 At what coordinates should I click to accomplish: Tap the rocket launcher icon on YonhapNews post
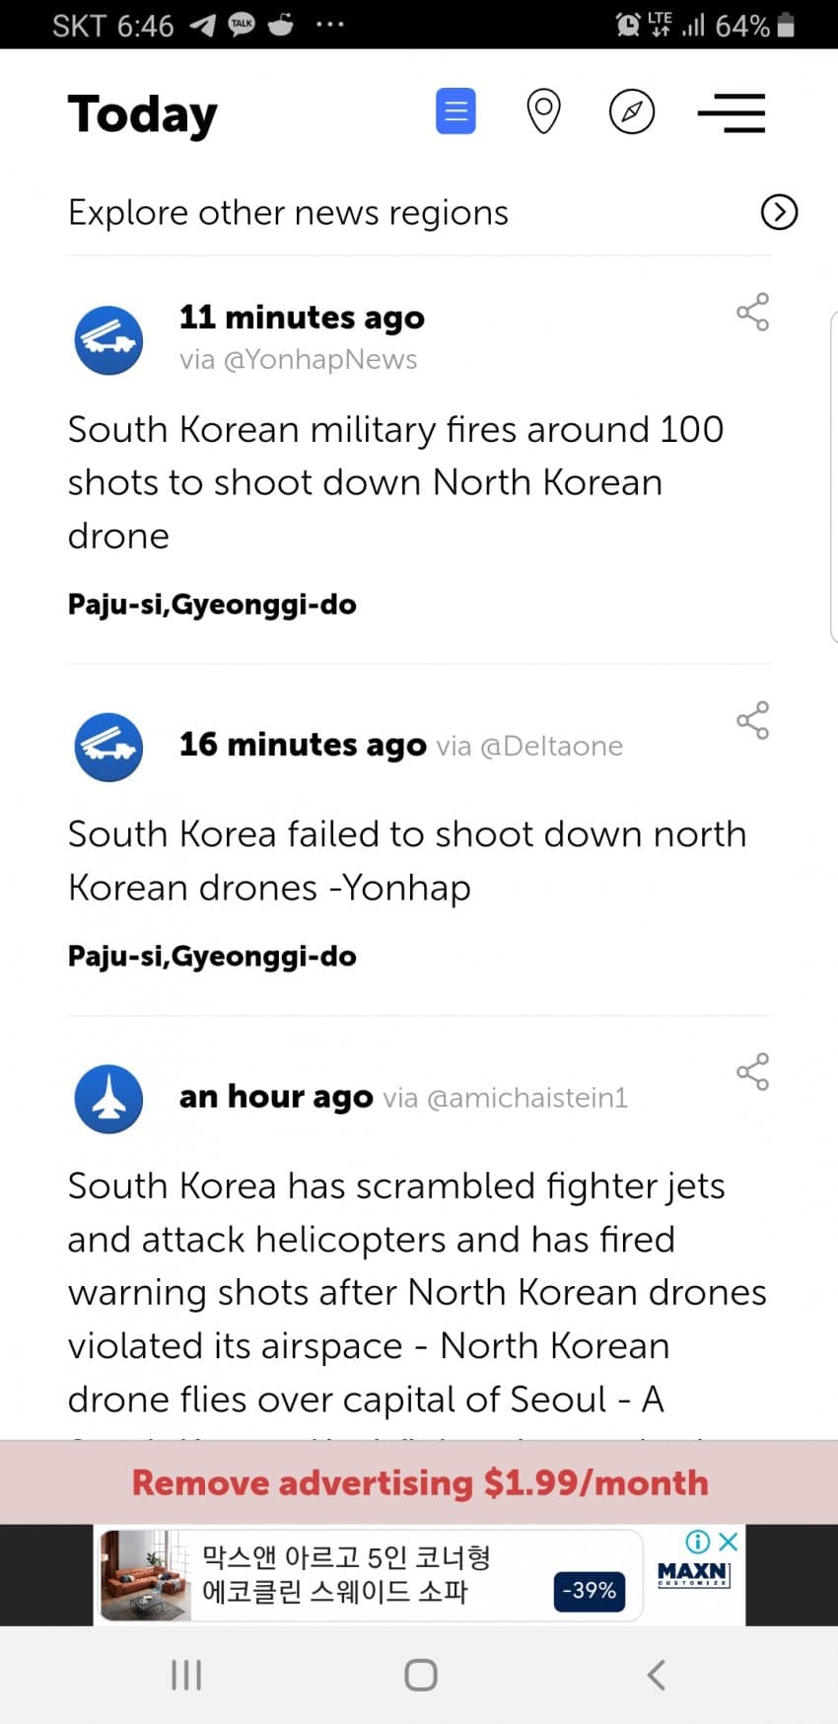pyautogui.click(x=109, y=340)
